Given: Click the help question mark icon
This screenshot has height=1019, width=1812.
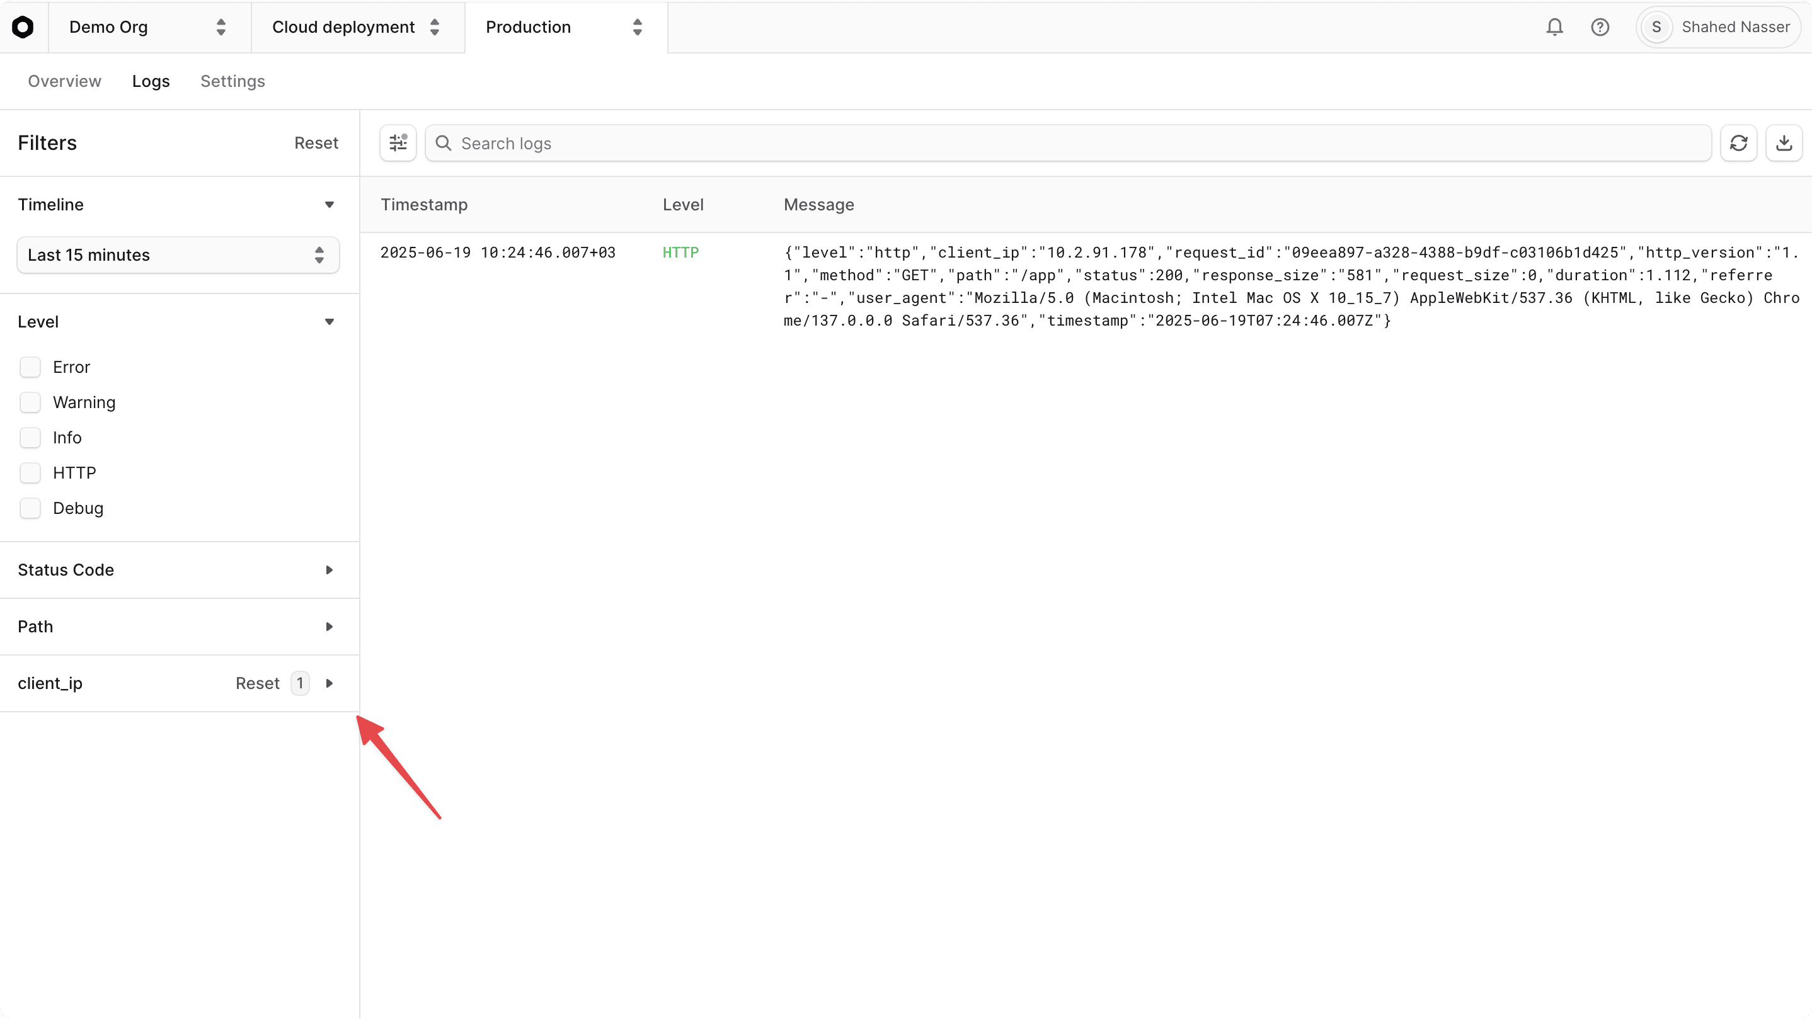Looking at the screenshot, I should click(1600, 26).
